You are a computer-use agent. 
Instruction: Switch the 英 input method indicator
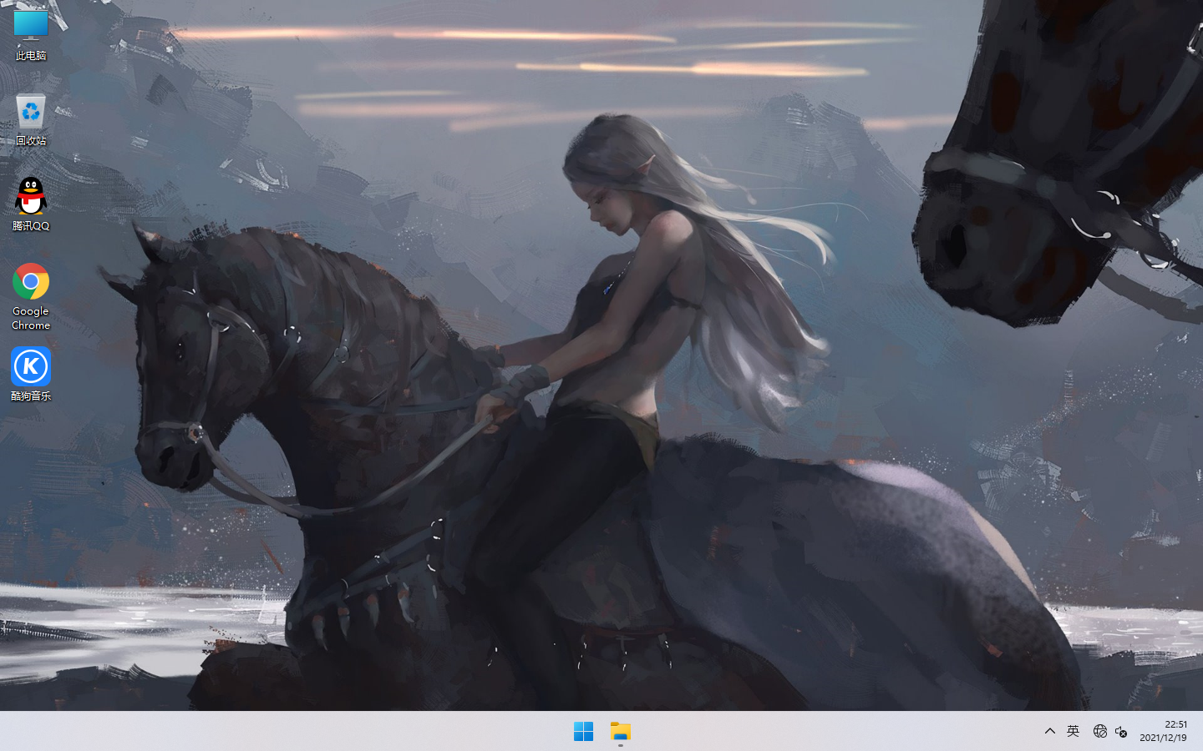click(x=1074, y=731)
